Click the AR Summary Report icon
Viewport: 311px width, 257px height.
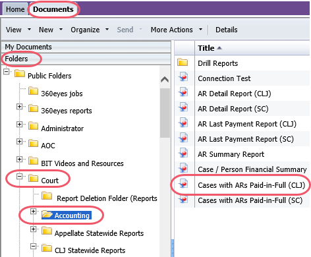pos(183,153)
